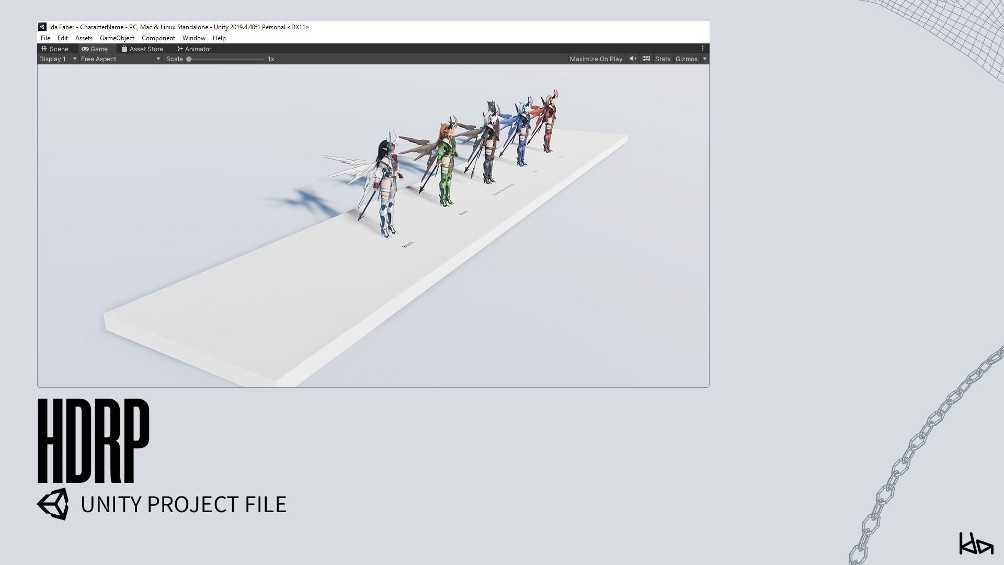Expand the Gizmos dropdown arrow
Image resolution: width=1004 pixels, height=565 pixels.
pyautogui.click(x=705, y=59)
